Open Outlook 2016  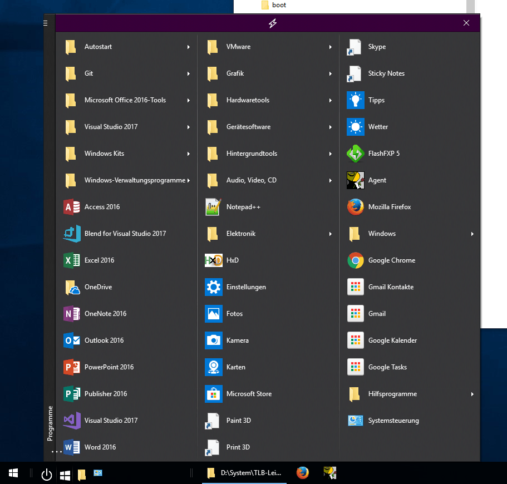[x=104, y=340]
